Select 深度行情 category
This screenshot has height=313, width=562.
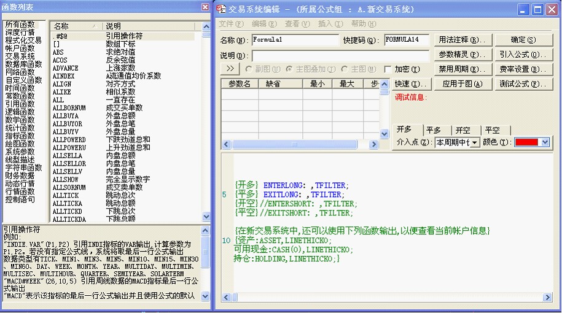pos(20,33)
